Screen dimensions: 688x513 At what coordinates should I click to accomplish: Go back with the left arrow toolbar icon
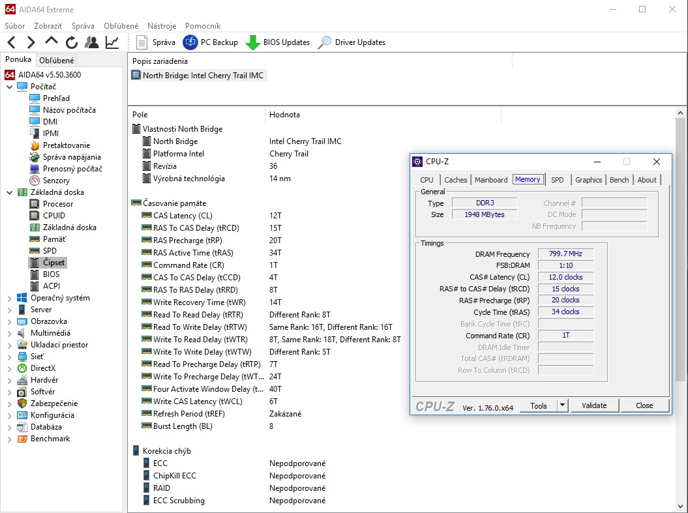pos(11,42)
